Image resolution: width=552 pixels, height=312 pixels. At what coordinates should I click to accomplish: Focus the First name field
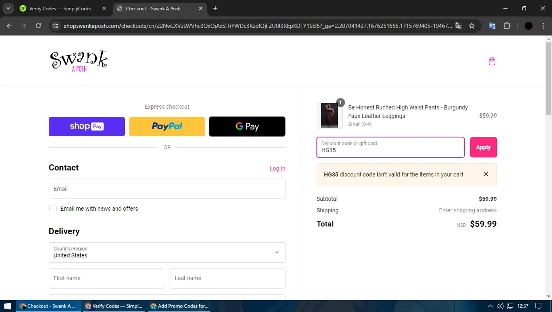tap(106, 278)
